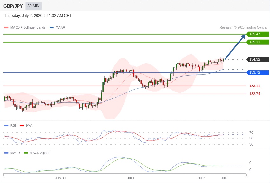270x183 pixels.
Task: Click the 133.72 blue pivot tag
Action: 257,72
